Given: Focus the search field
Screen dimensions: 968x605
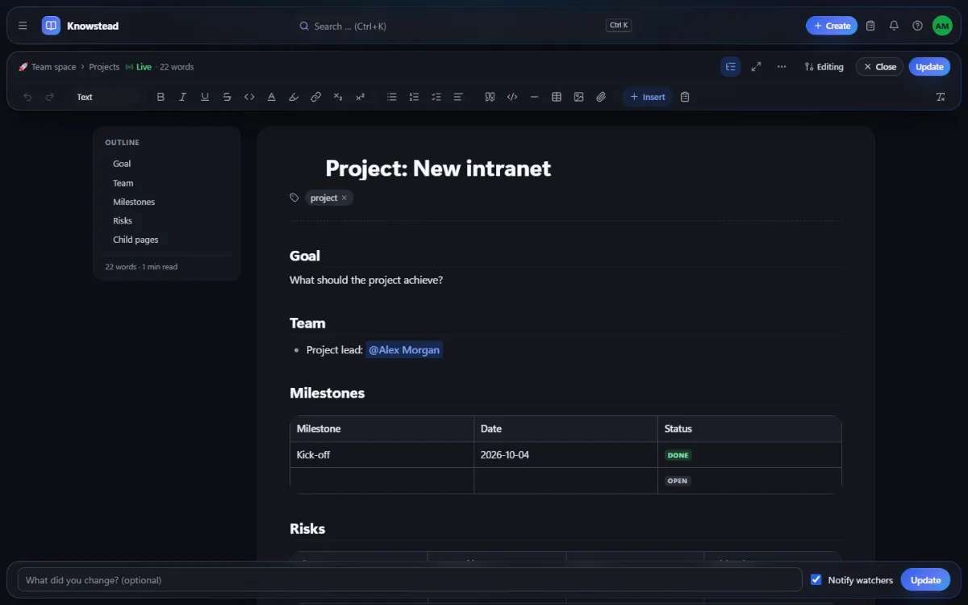Looking at the screenshot, I should pyautogui.click(x=465, y=26).
